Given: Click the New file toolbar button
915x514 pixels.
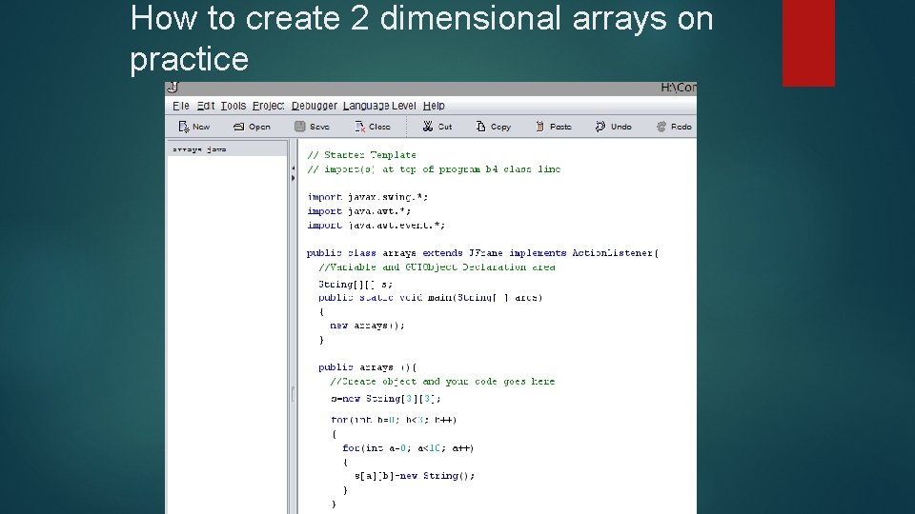Looking at the screenshot, I should [x=194, y=127].
